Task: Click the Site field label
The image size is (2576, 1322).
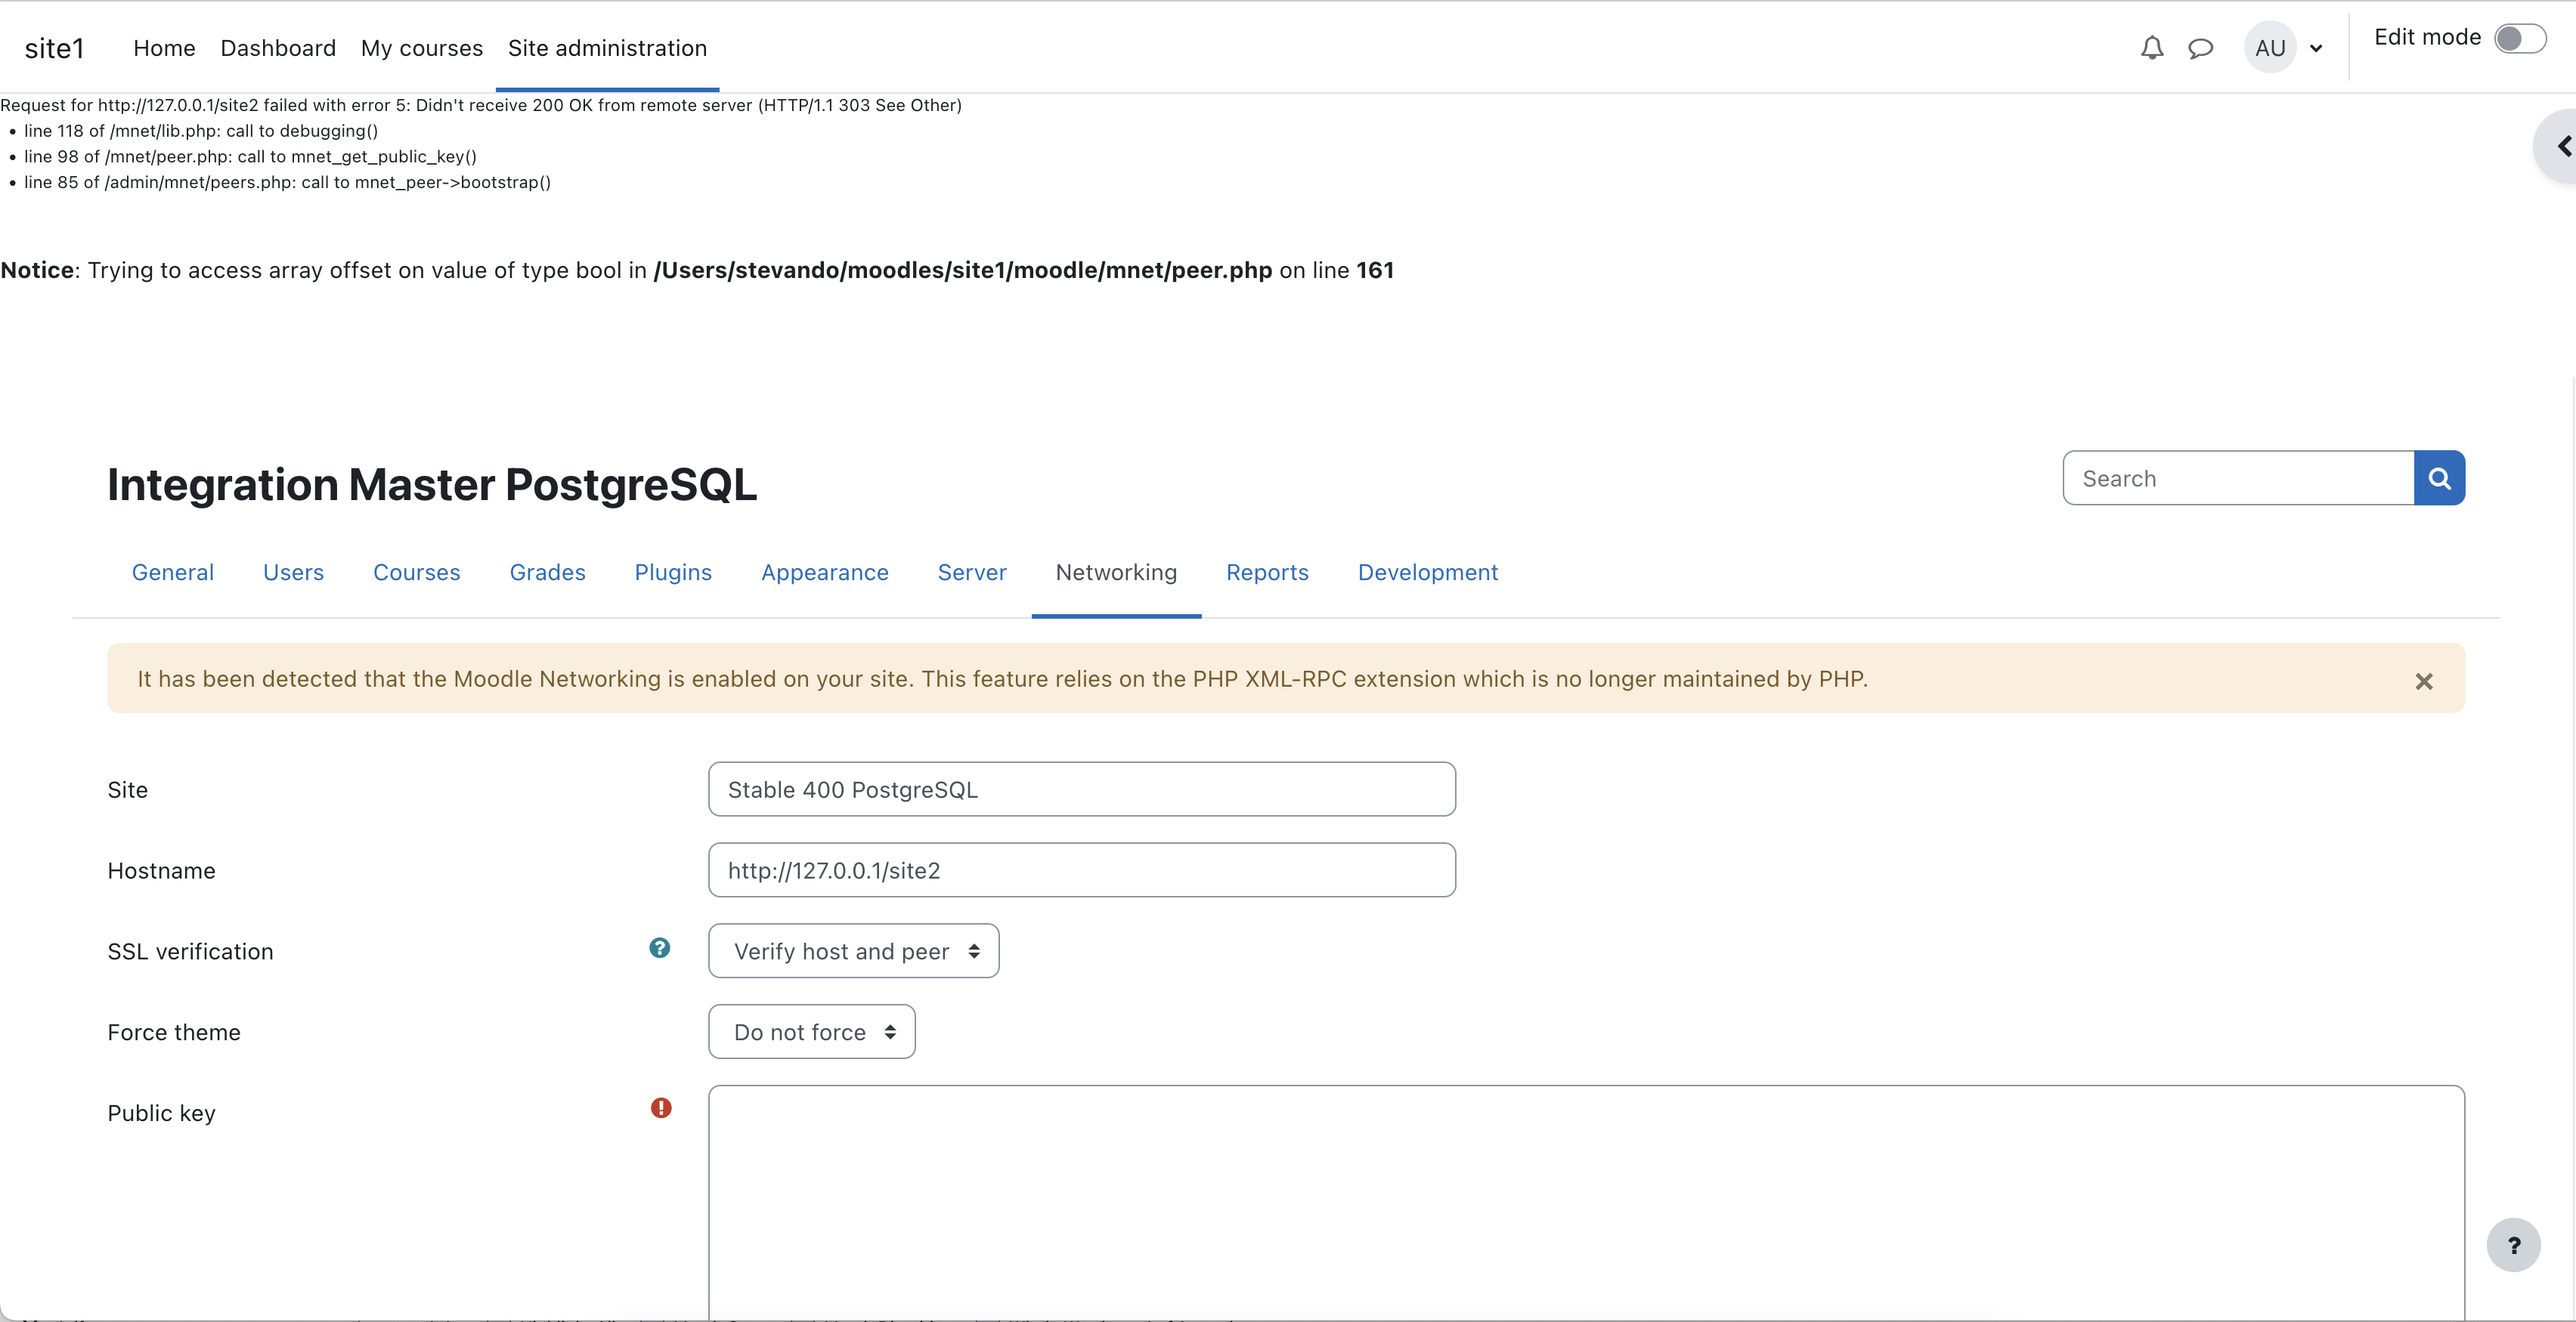Action: [127, 789]
